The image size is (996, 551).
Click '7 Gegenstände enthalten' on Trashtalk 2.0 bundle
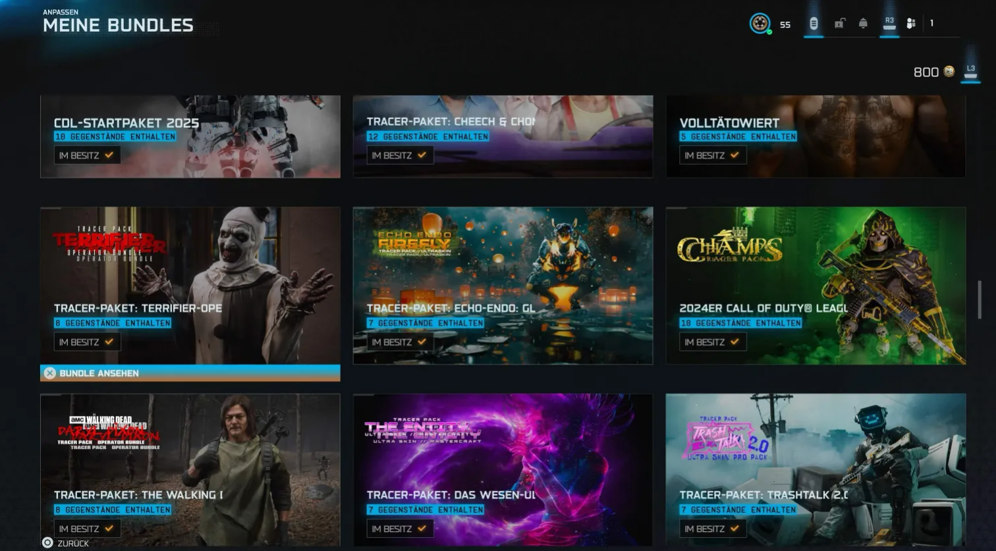[x=738, y=510]
